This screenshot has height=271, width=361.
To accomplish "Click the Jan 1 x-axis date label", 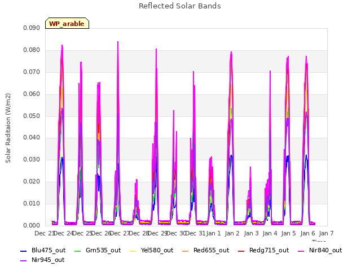I will pos(213,233).
